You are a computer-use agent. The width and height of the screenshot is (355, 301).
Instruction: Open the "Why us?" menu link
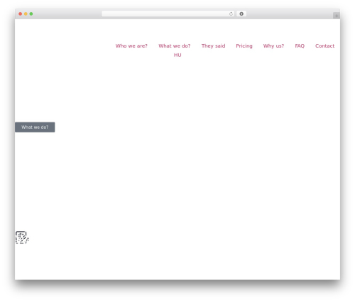pyautogui.click(x=273, y=46)
